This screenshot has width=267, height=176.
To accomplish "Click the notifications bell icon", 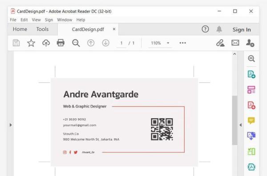I will [219, 29].
